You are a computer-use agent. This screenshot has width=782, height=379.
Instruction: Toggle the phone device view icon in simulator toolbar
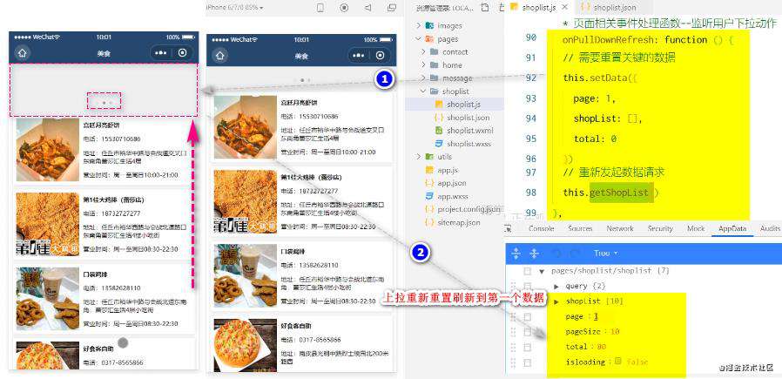click(x=320, y=8)
